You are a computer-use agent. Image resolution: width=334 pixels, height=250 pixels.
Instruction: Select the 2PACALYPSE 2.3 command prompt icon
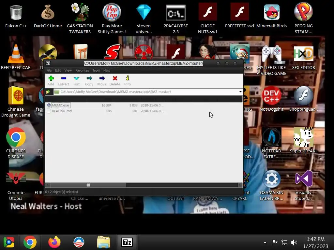coord(176,19)
